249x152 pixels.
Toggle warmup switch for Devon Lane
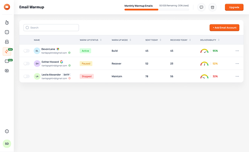pos(26,51)
